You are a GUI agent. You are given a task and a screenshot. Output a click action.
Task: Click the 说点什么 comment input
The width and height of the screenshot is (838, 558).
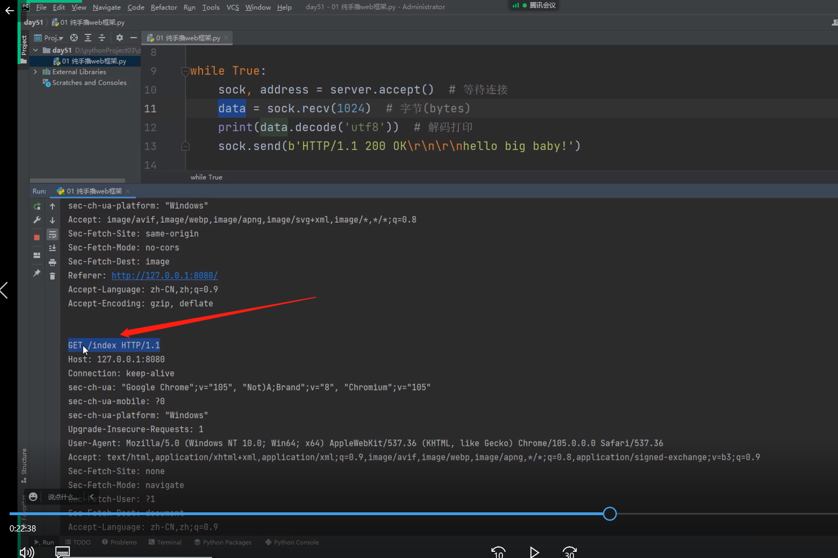coord(63,497)
